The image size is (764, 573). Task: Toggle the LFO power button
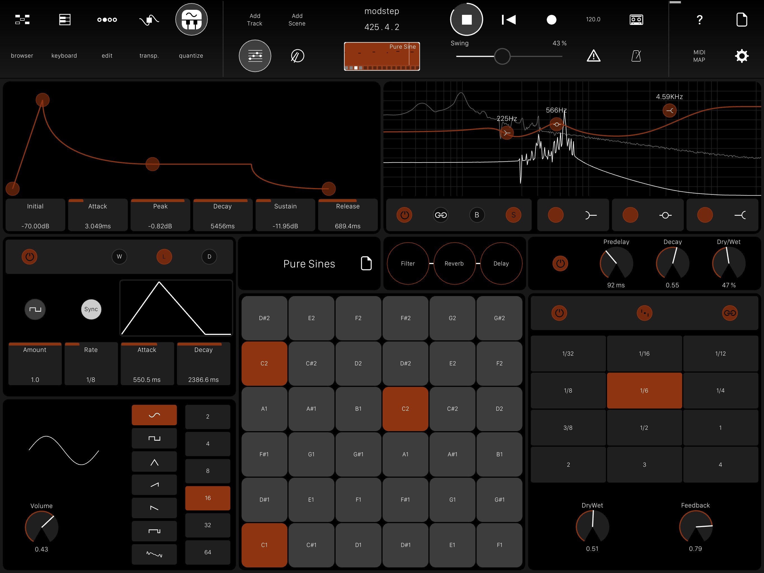[30, 257]
